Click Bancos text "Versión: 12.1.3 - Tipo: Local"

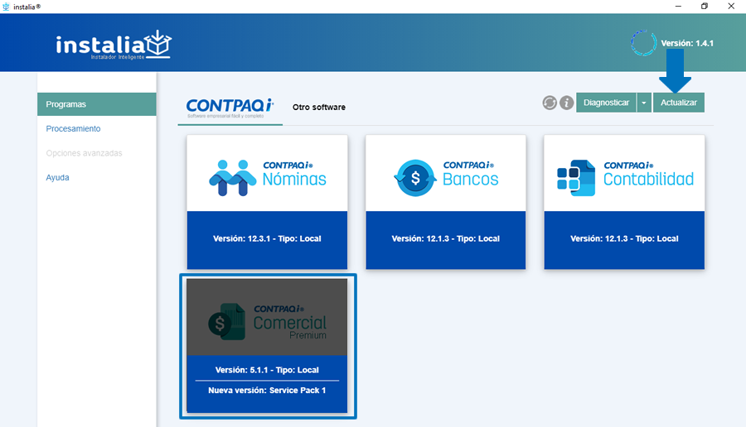click(446, 238)
